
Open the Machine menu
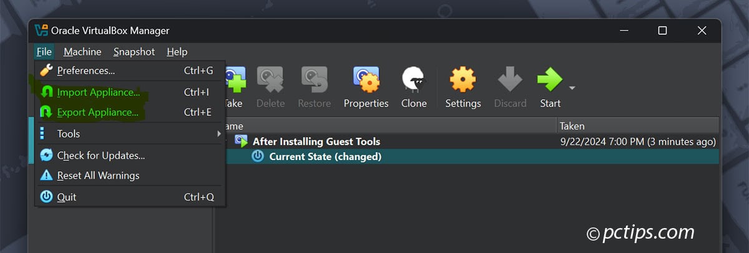click(82, 52)
